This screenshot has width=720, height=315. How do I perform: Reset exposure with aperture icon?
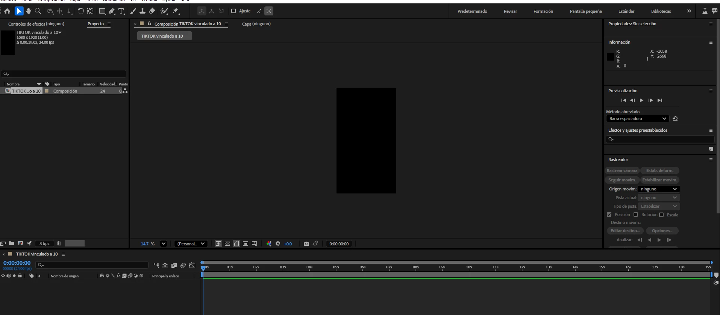click(278, 244)
